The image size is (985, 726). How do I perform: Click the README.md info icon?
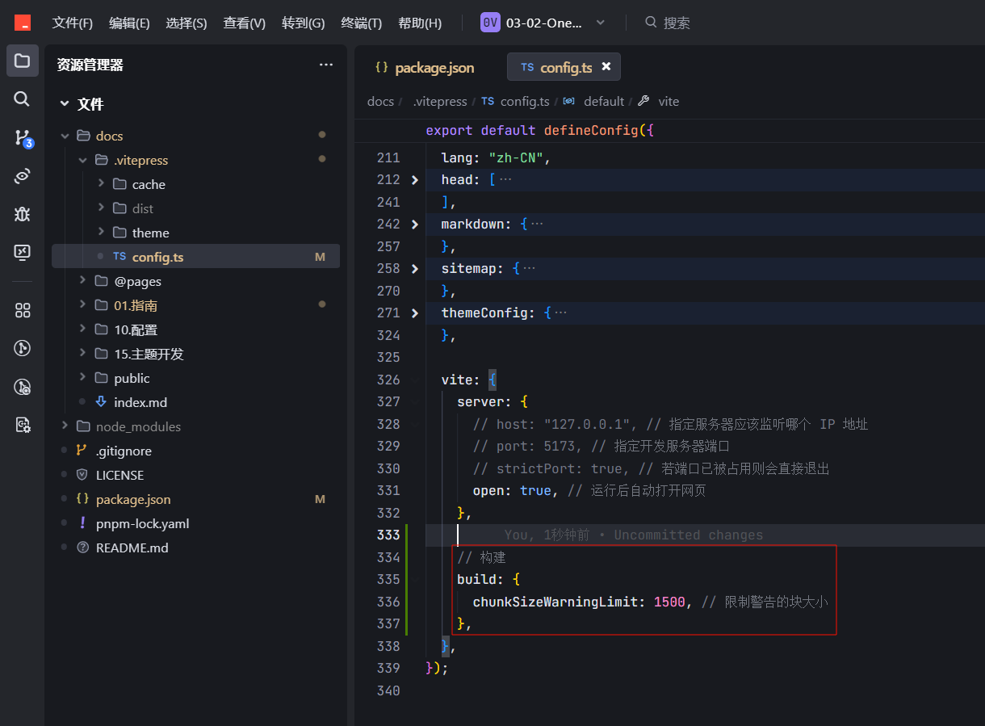(x=82, y=548)
